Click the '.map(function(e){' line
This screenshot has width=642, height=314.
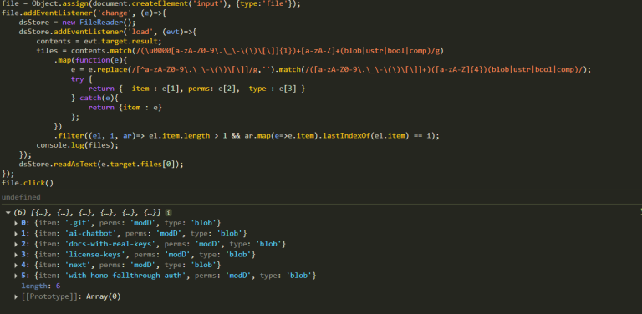90,60
